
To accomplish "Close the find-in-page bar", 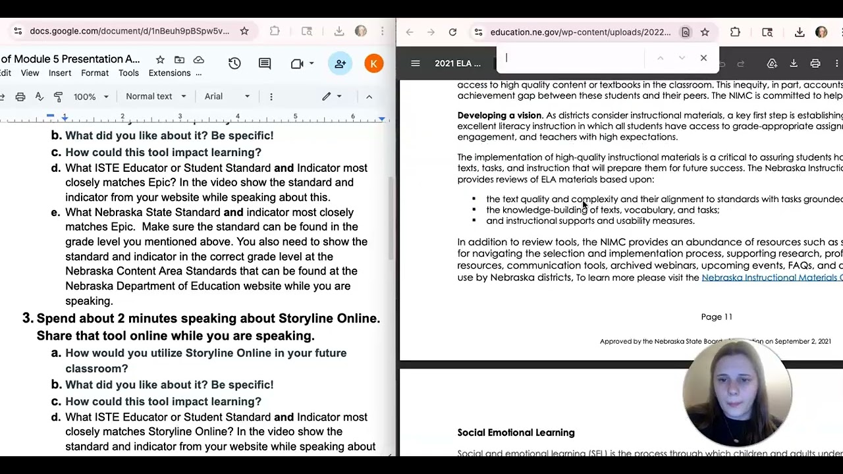I will 703,58.
